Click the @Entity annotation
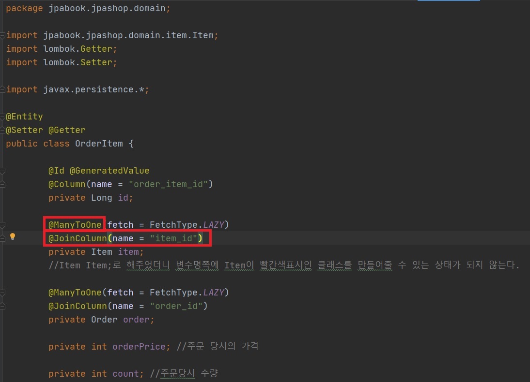 pyautogui.click(x=24, y=117)
